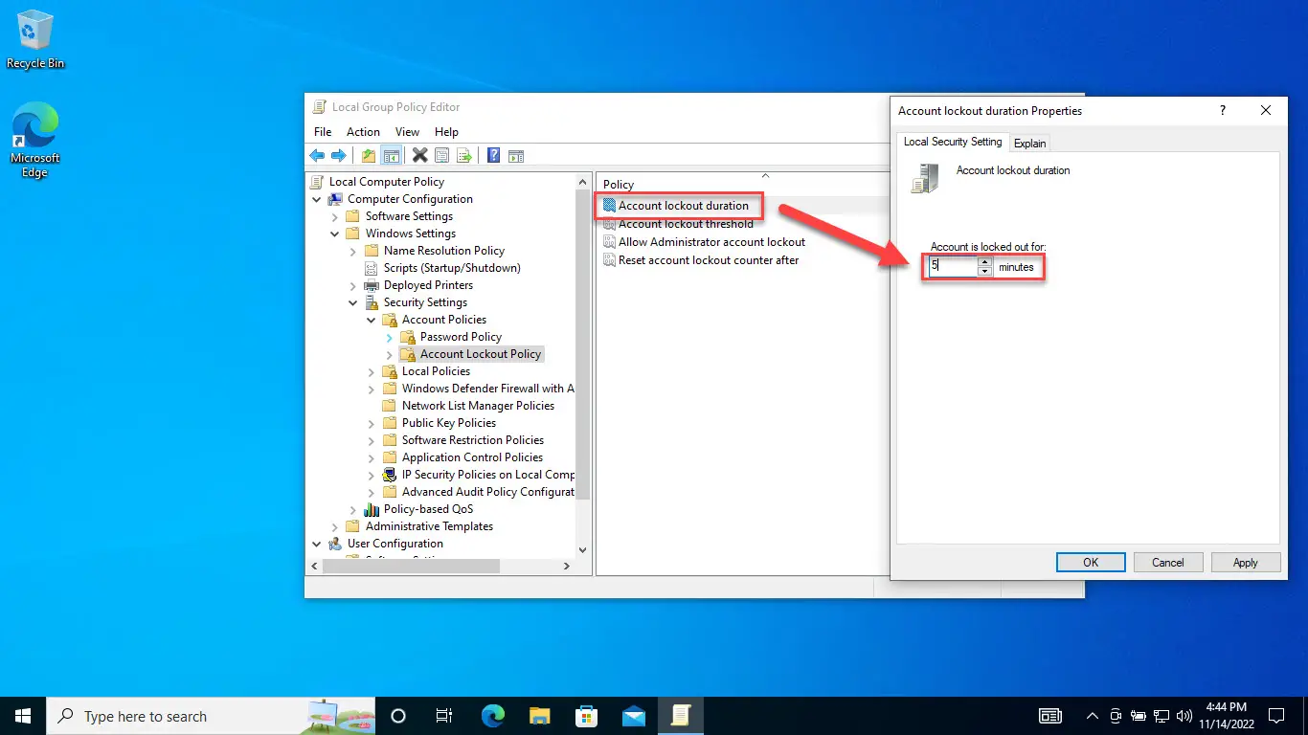Viewport: 1308px width, 735px height.
Task: Open the Windows Start menu
Action: coord(23,716)
